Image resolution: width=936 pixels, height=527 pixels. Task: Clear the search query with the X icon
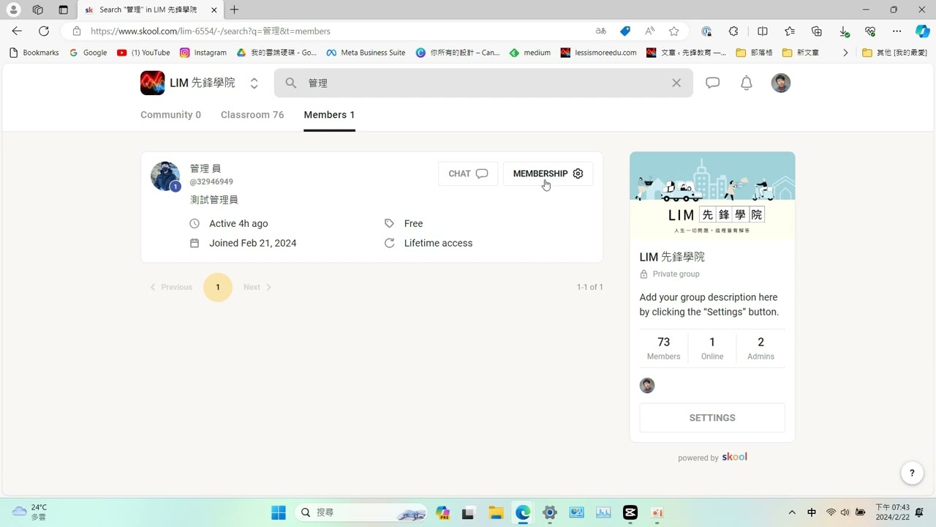click(x=676, y=83)
